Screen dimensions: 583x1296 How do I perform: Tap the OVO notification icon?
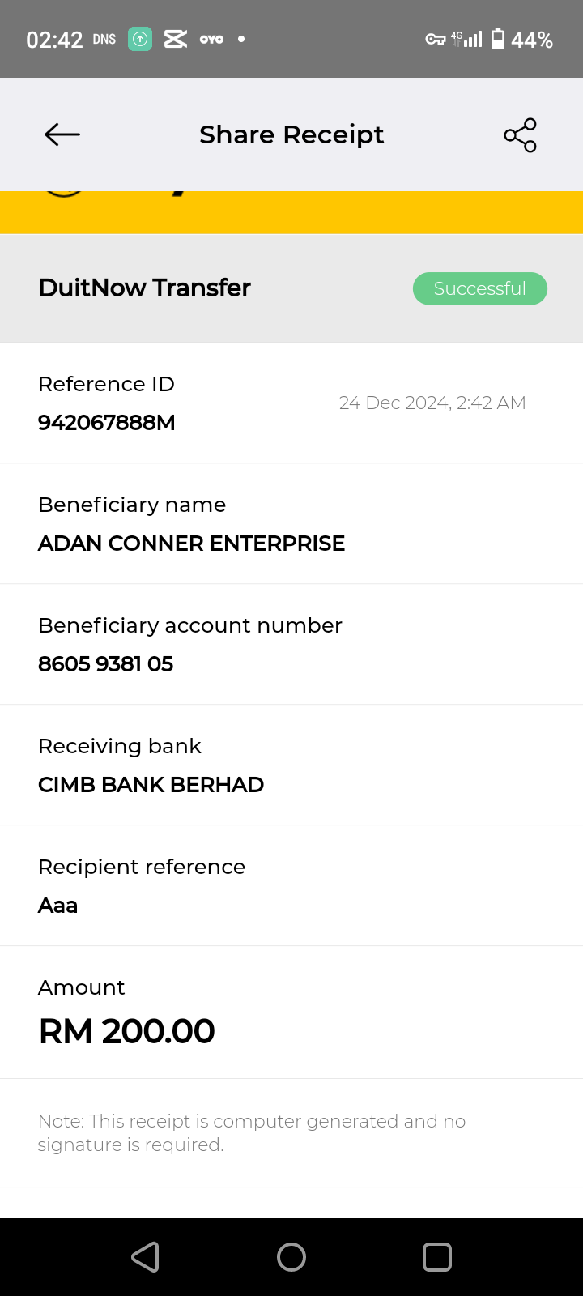click(211, 39)
